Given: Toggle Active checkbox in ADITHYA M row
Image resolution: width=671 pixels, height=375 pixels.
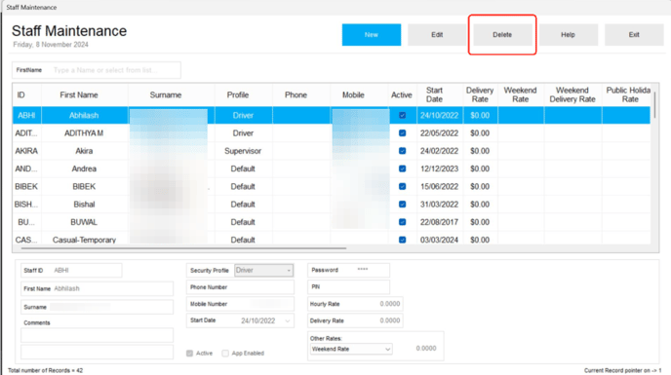Looking at the screenshot, I should pos(402,133).
